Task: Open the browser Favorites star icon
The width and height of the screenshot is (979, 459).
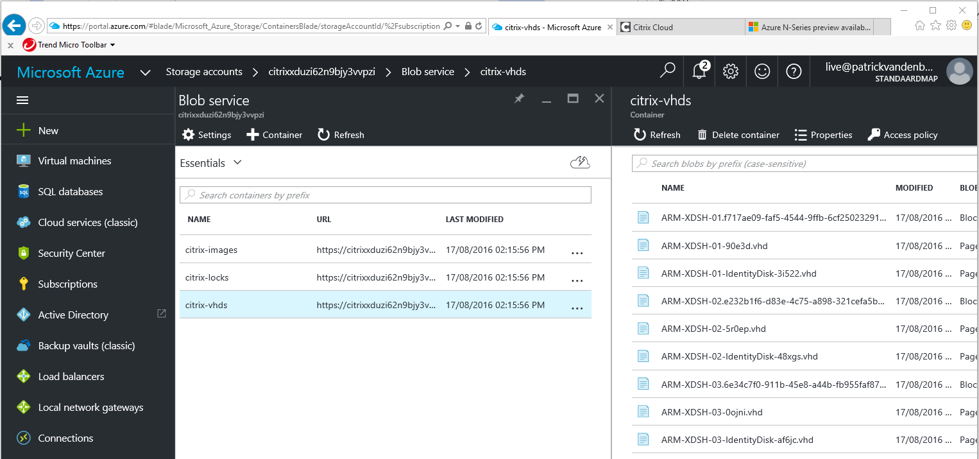Action: [x=935, y=26]
